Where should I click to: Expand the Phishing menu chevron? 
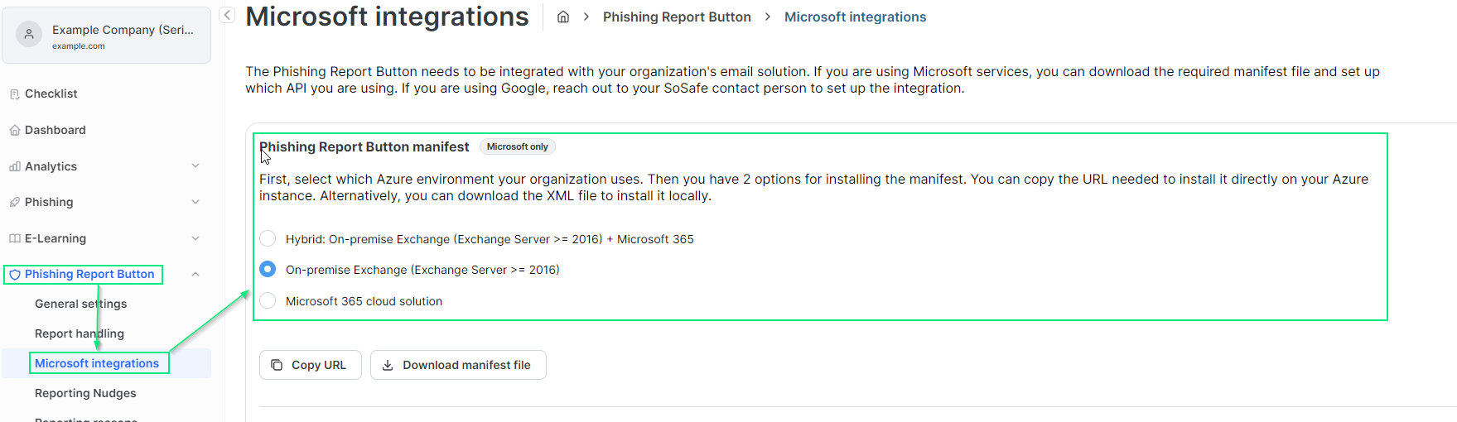(195, 202)
